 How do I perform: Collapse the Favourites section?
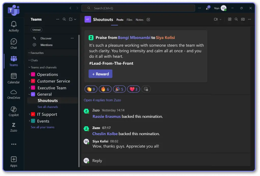click(x=29, y=53)
